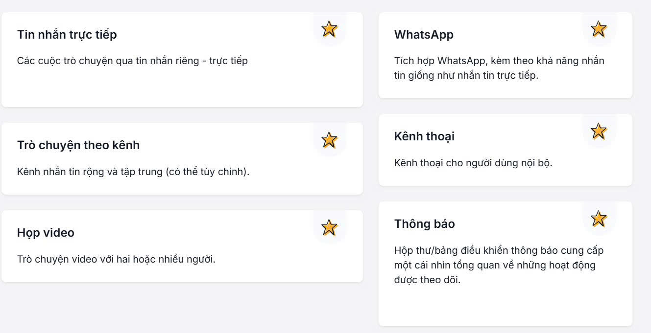Click the star icon on Tin nhắn trực tiếp card
651x333 pixels.
coord(330,29)
